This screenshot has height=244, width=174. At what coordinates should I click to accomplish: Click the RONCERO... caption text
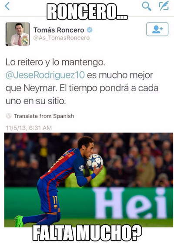(x=87, y=12)
